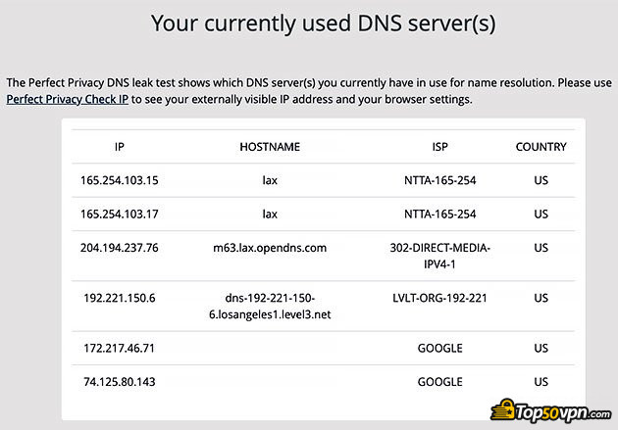Click the 302-DIRECT-MEDIA-IPV4-1 ISP cell
Image resolution: width=618 pixels, height=430 pixels.
coord(439,256)
